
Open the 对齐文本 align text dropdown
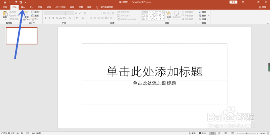[124, 16]
